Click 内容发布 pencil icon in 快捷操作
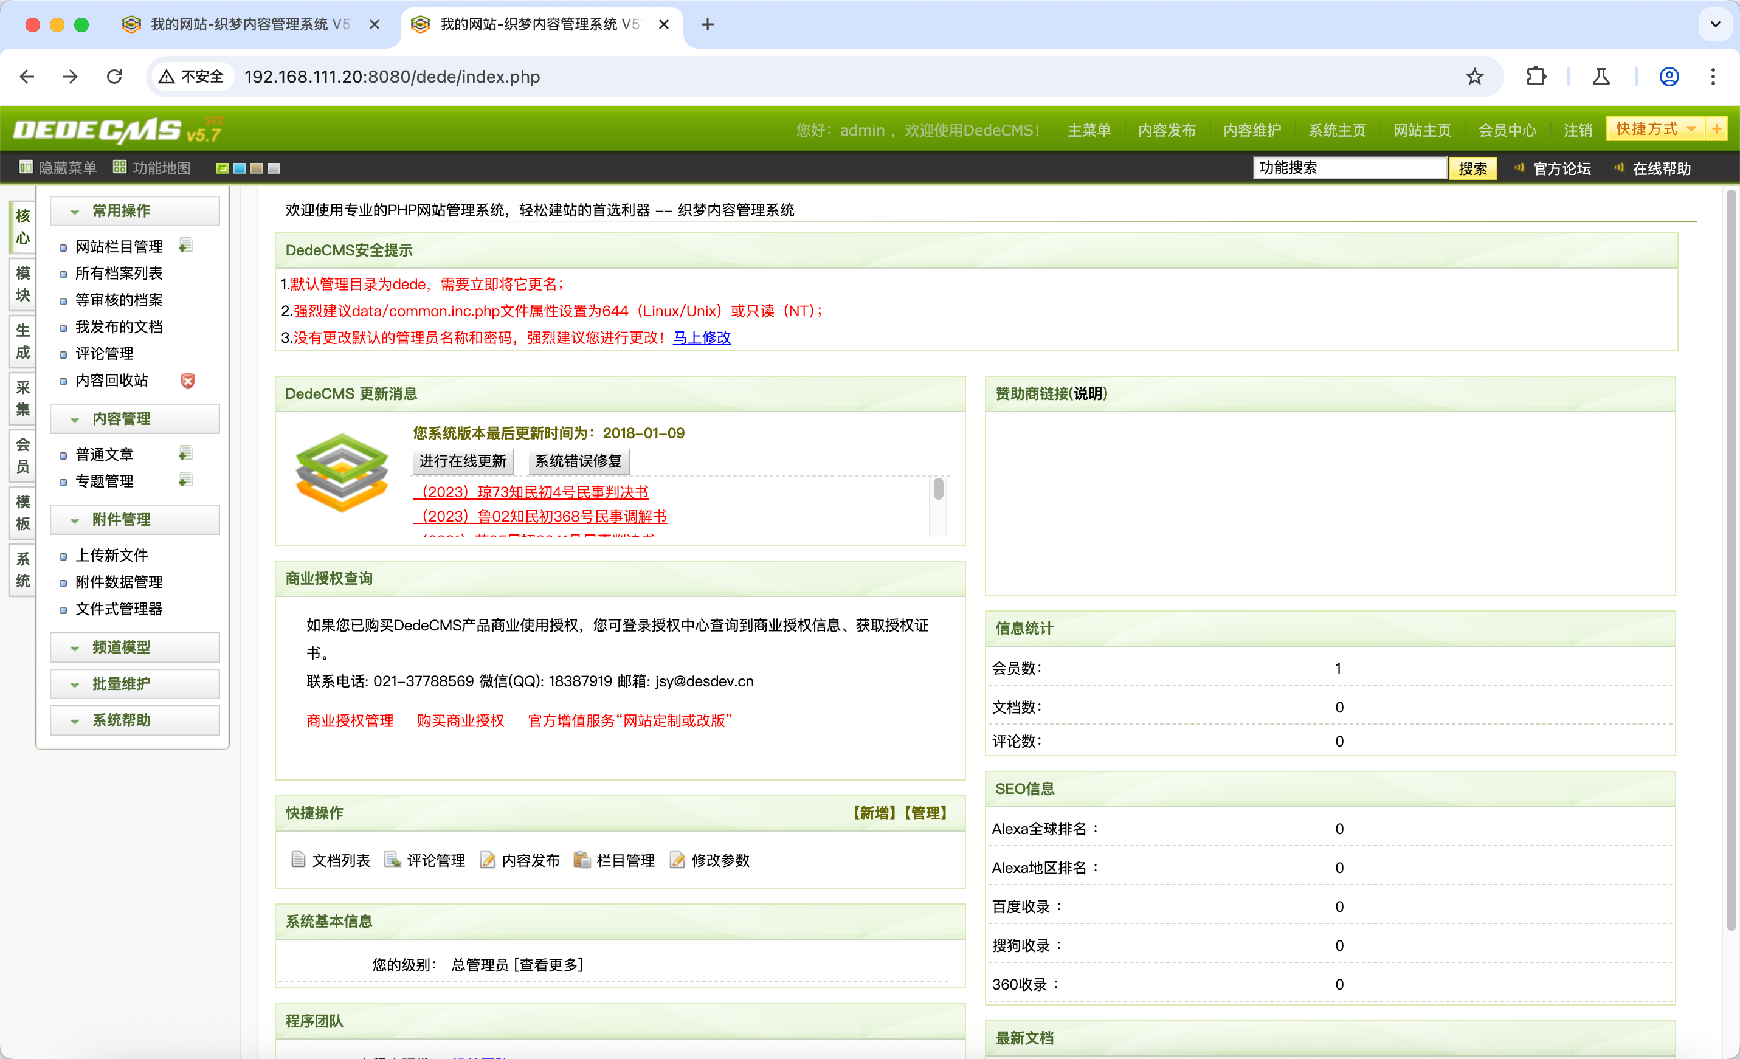The width and height of the screenshot is (1740, 1059). [487, 859]
